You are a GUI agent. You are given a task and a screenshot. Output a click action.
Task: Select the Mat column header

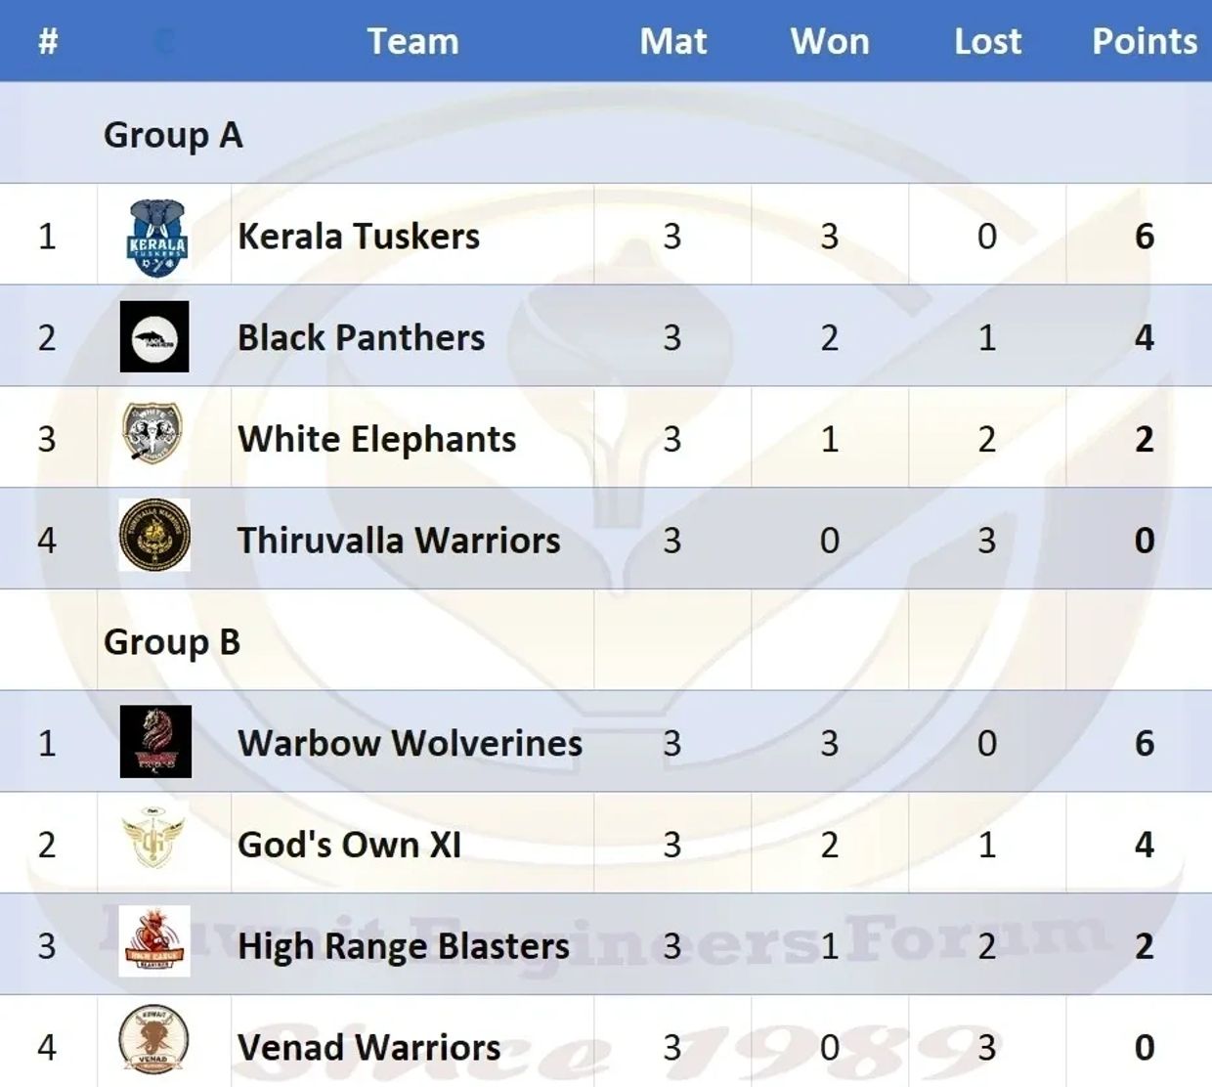[x=672, y=41]
